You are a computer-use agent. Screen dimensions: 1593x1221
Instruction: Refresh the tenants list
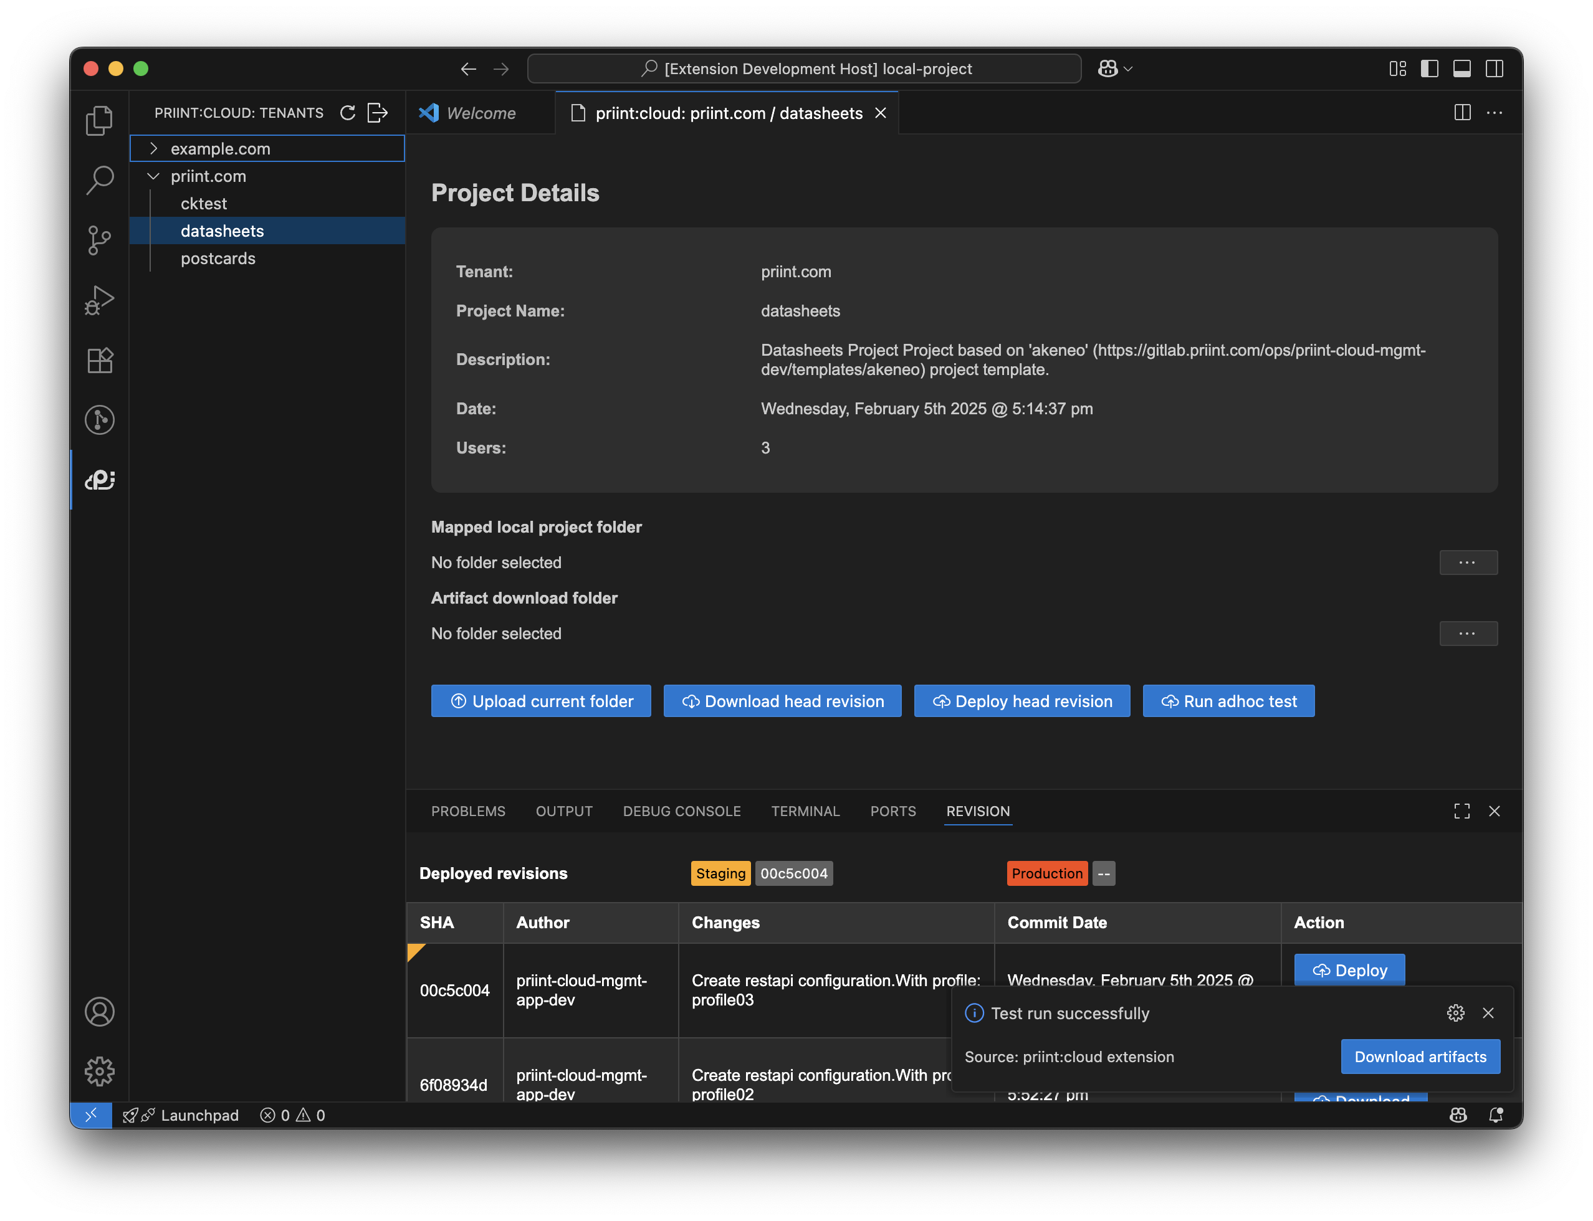click(x=348, y=113)
